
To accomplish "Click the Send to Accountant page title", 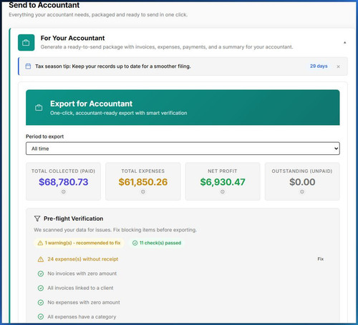I will 44,5.
